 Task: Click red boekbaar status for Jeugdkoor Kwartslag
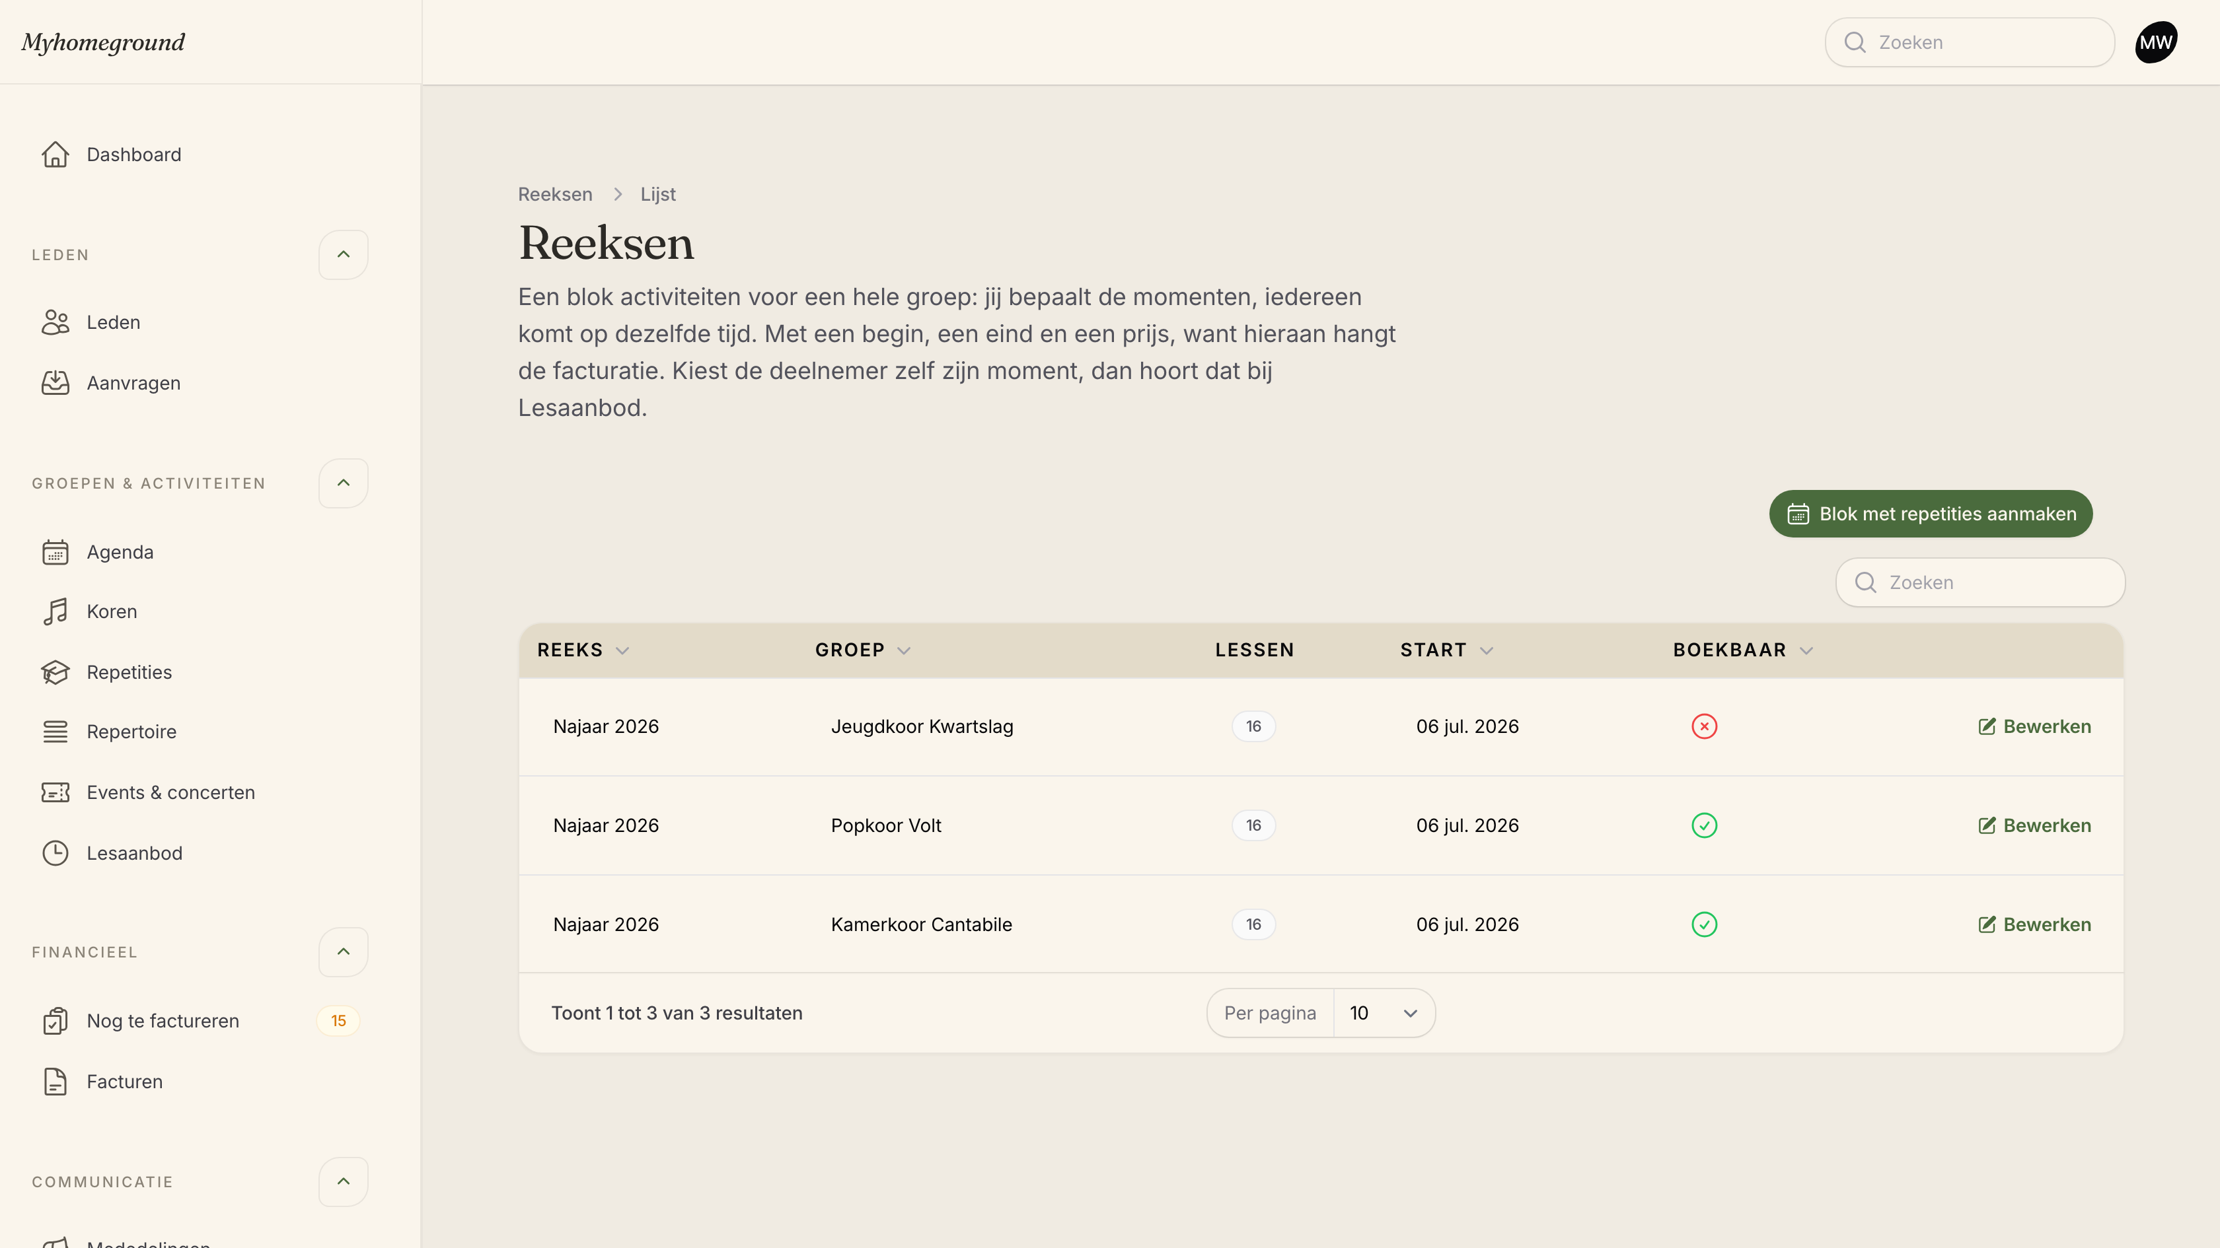click(1704, 726)
